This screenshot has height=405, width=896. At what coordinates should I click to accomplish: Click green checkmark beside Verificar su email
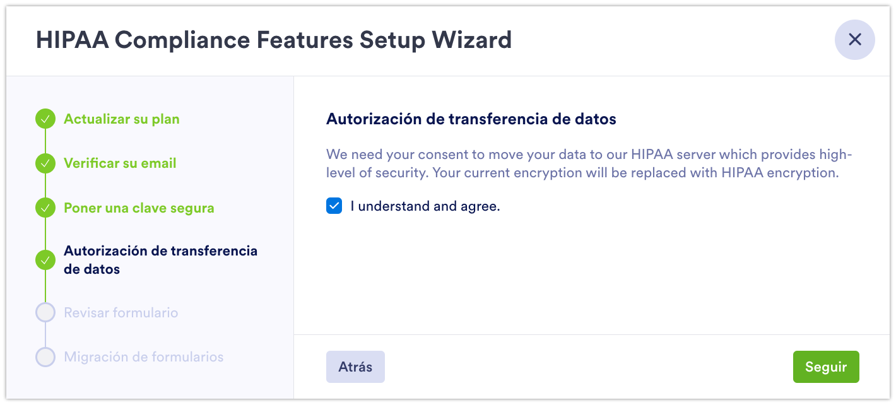click(x=45, y=163)
